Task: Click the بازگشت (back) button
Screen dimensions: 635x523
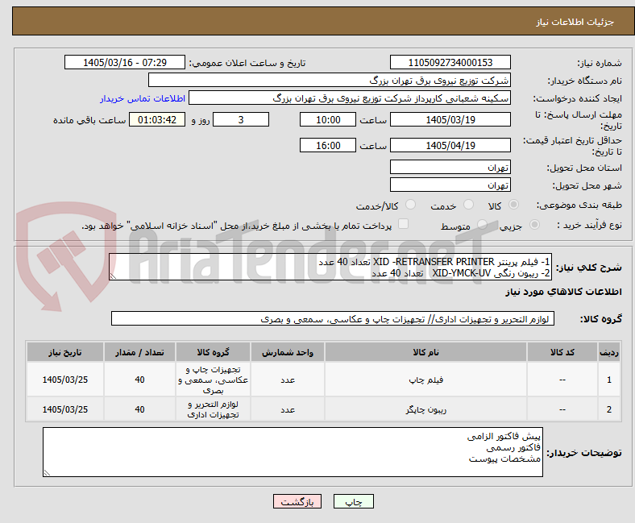Action: tap(297, 501)
